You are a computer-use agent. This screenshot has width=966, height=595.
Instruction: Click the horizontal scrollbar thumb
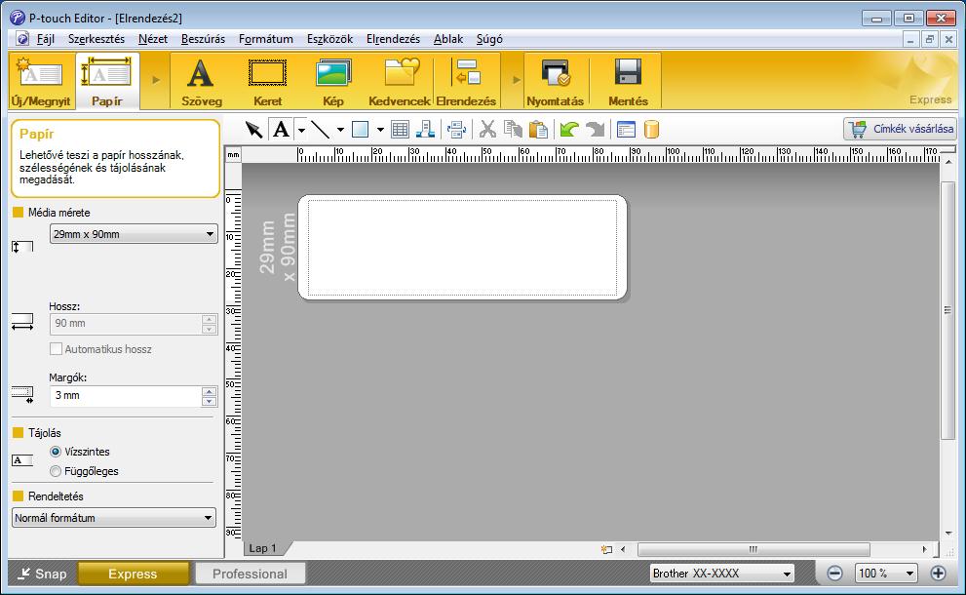pos(753,549)
